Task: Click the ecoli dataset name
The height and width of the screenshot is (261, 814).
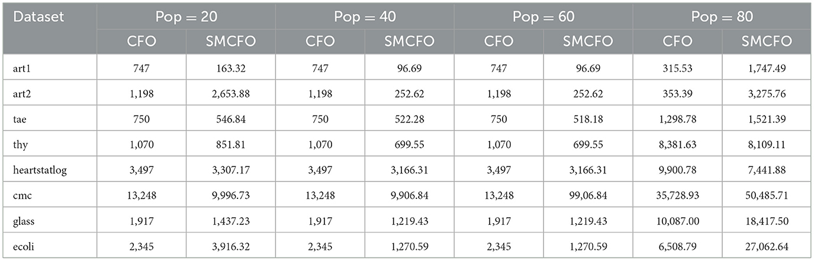Action: (x=22, y=246)
